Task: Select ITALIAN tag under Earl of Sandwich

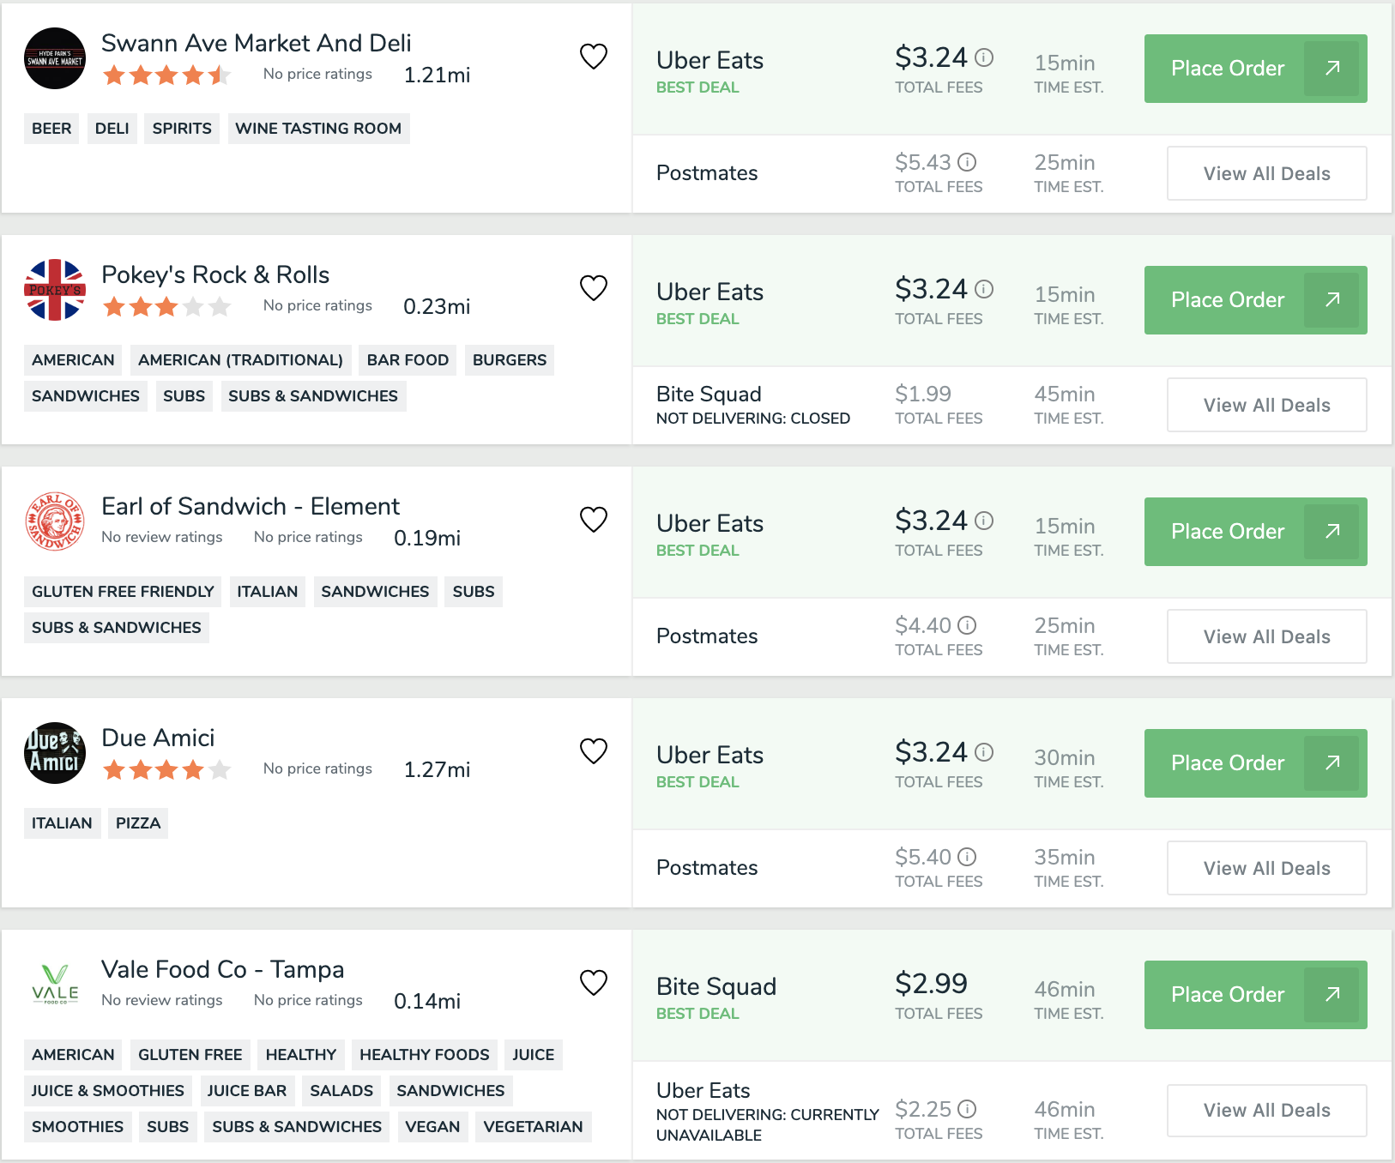Action: [x=268, y=592]
